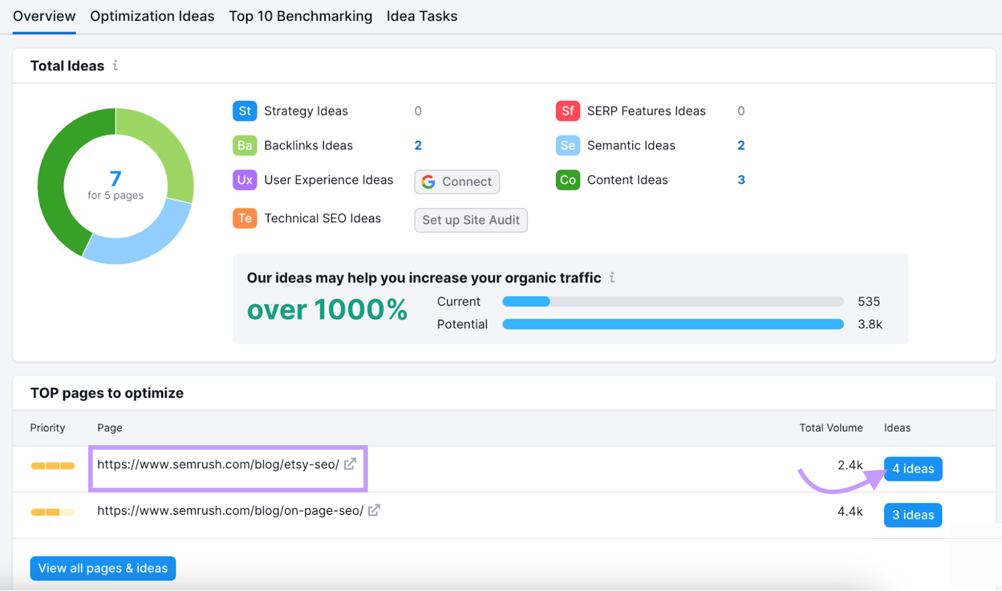Click the View all pages & ideas button
Image resolution: width=1002 pixels, height=591 pixels.
point(102,568)
